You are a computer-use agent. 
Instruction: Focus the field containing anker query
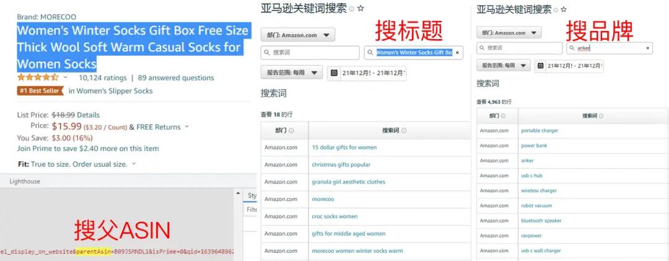pyautogui.click(x=610, y=48)
